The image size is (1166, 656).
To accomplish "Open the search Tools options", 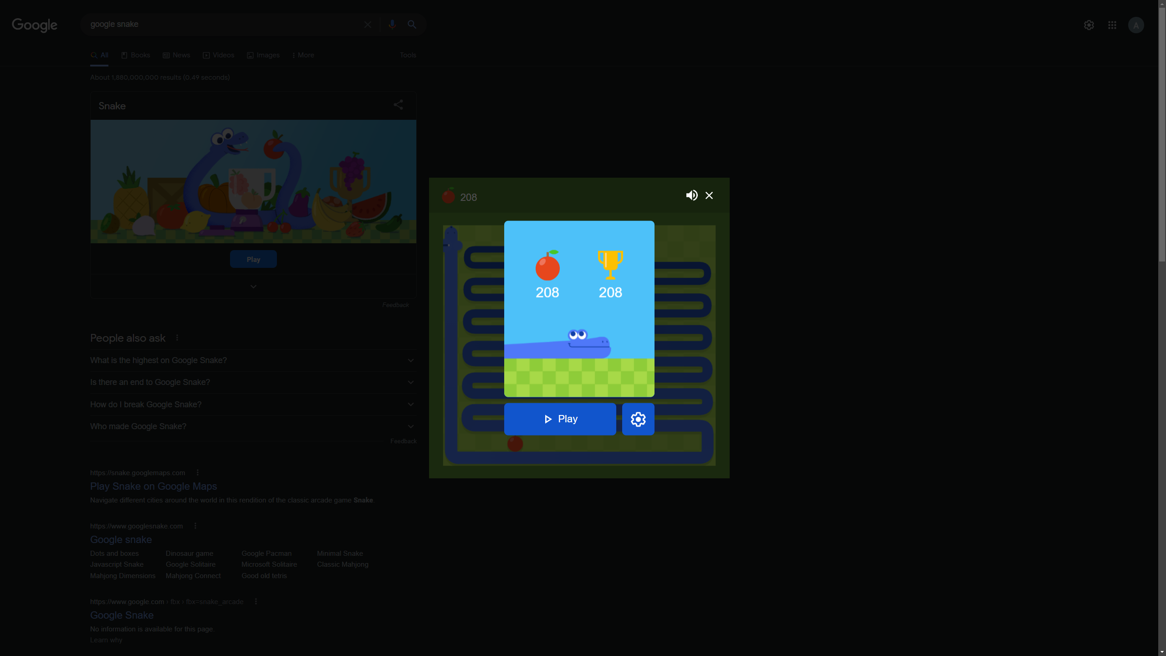I will click(408, 55).
